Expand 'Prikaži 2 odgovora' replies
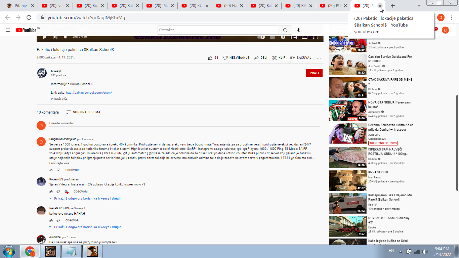Image resolution: width=459 pixels, height=258 pixels. click(85, 199)
